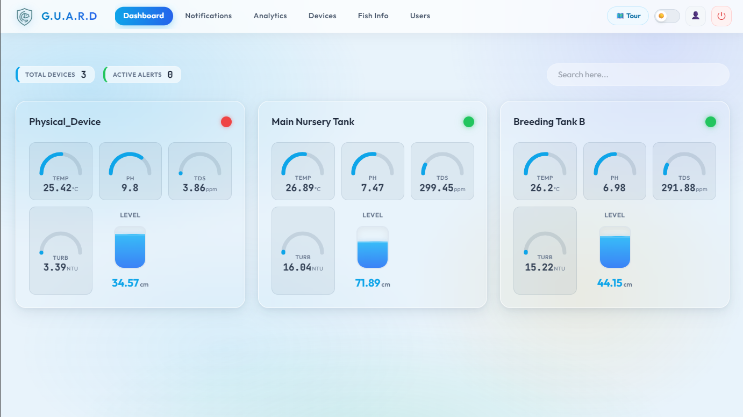The height and width of the screenshot is (417, 743).
Task: Open the Breeding Tank B card title
Action: point(549,122)
